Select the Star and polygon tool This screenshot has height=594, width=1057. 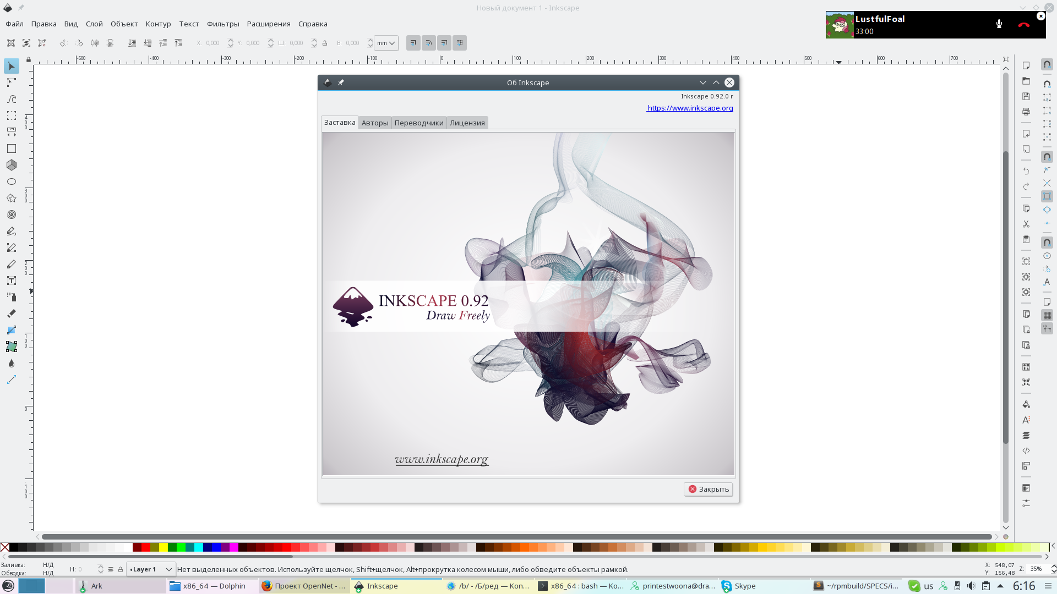[x=12, y=198]
